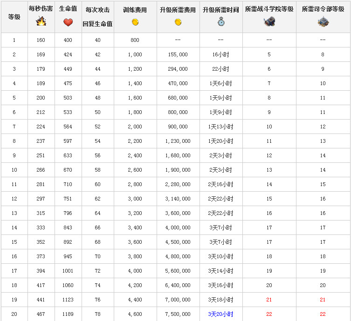
Task: Click the 1天6小时 time cell
Action: pyautogui.click(x=221, y=83)
